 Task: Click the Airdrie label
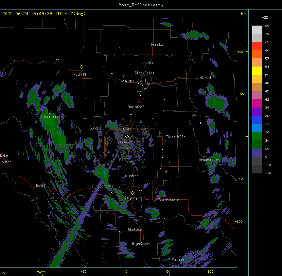132,176
